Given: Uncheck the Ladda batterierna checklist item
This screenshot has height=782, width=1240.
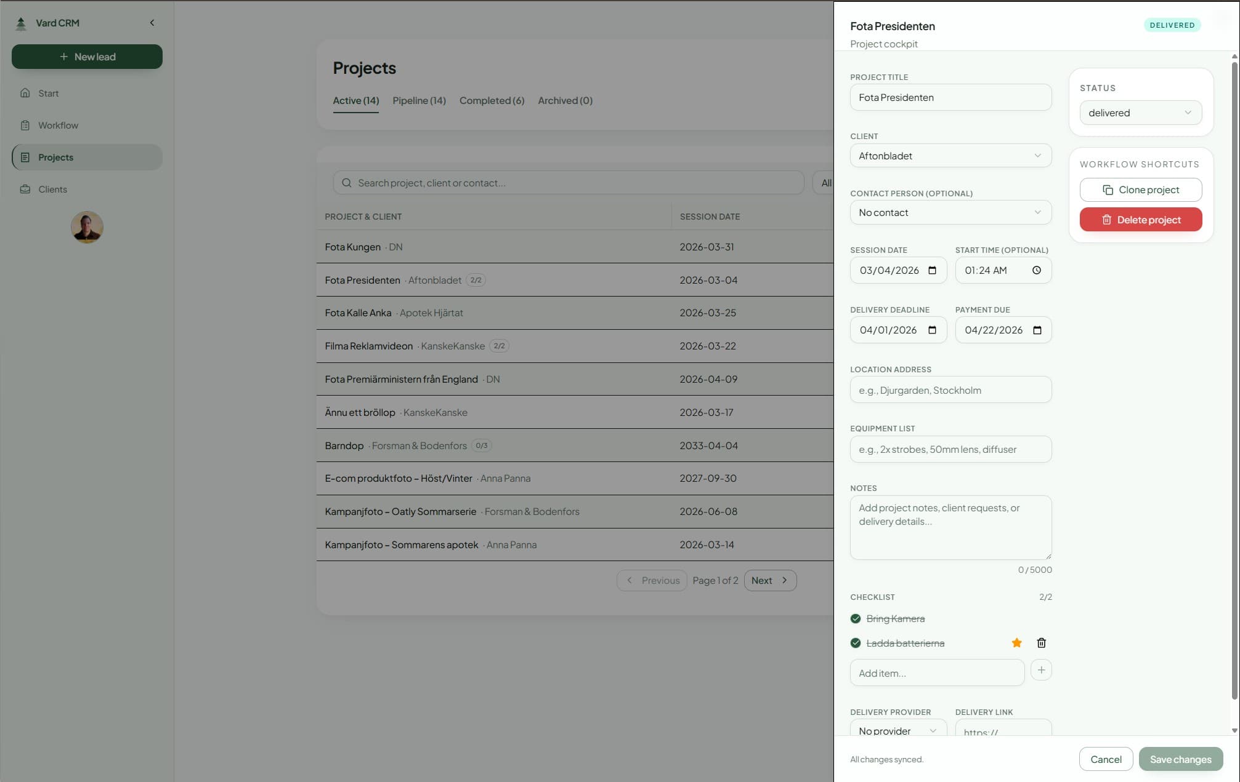Looking at the screenshot, I should pos(856,643).
